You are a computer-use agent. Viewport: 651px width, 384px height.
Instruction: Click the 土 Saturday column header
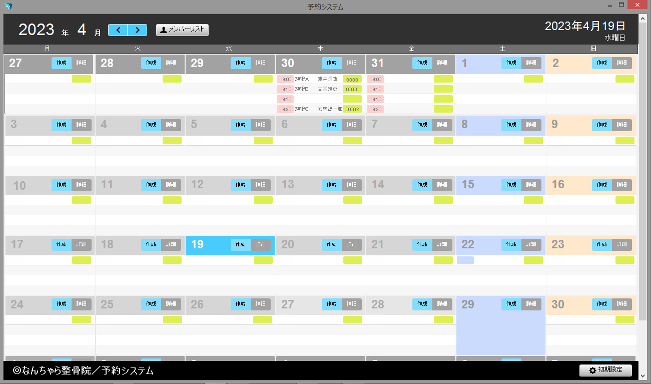pyautogui.click(x=502, y=49)
